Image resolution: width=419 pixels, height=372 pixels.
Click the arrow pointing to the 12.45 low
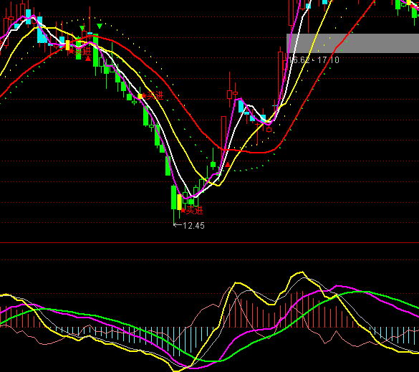(178, 225)
